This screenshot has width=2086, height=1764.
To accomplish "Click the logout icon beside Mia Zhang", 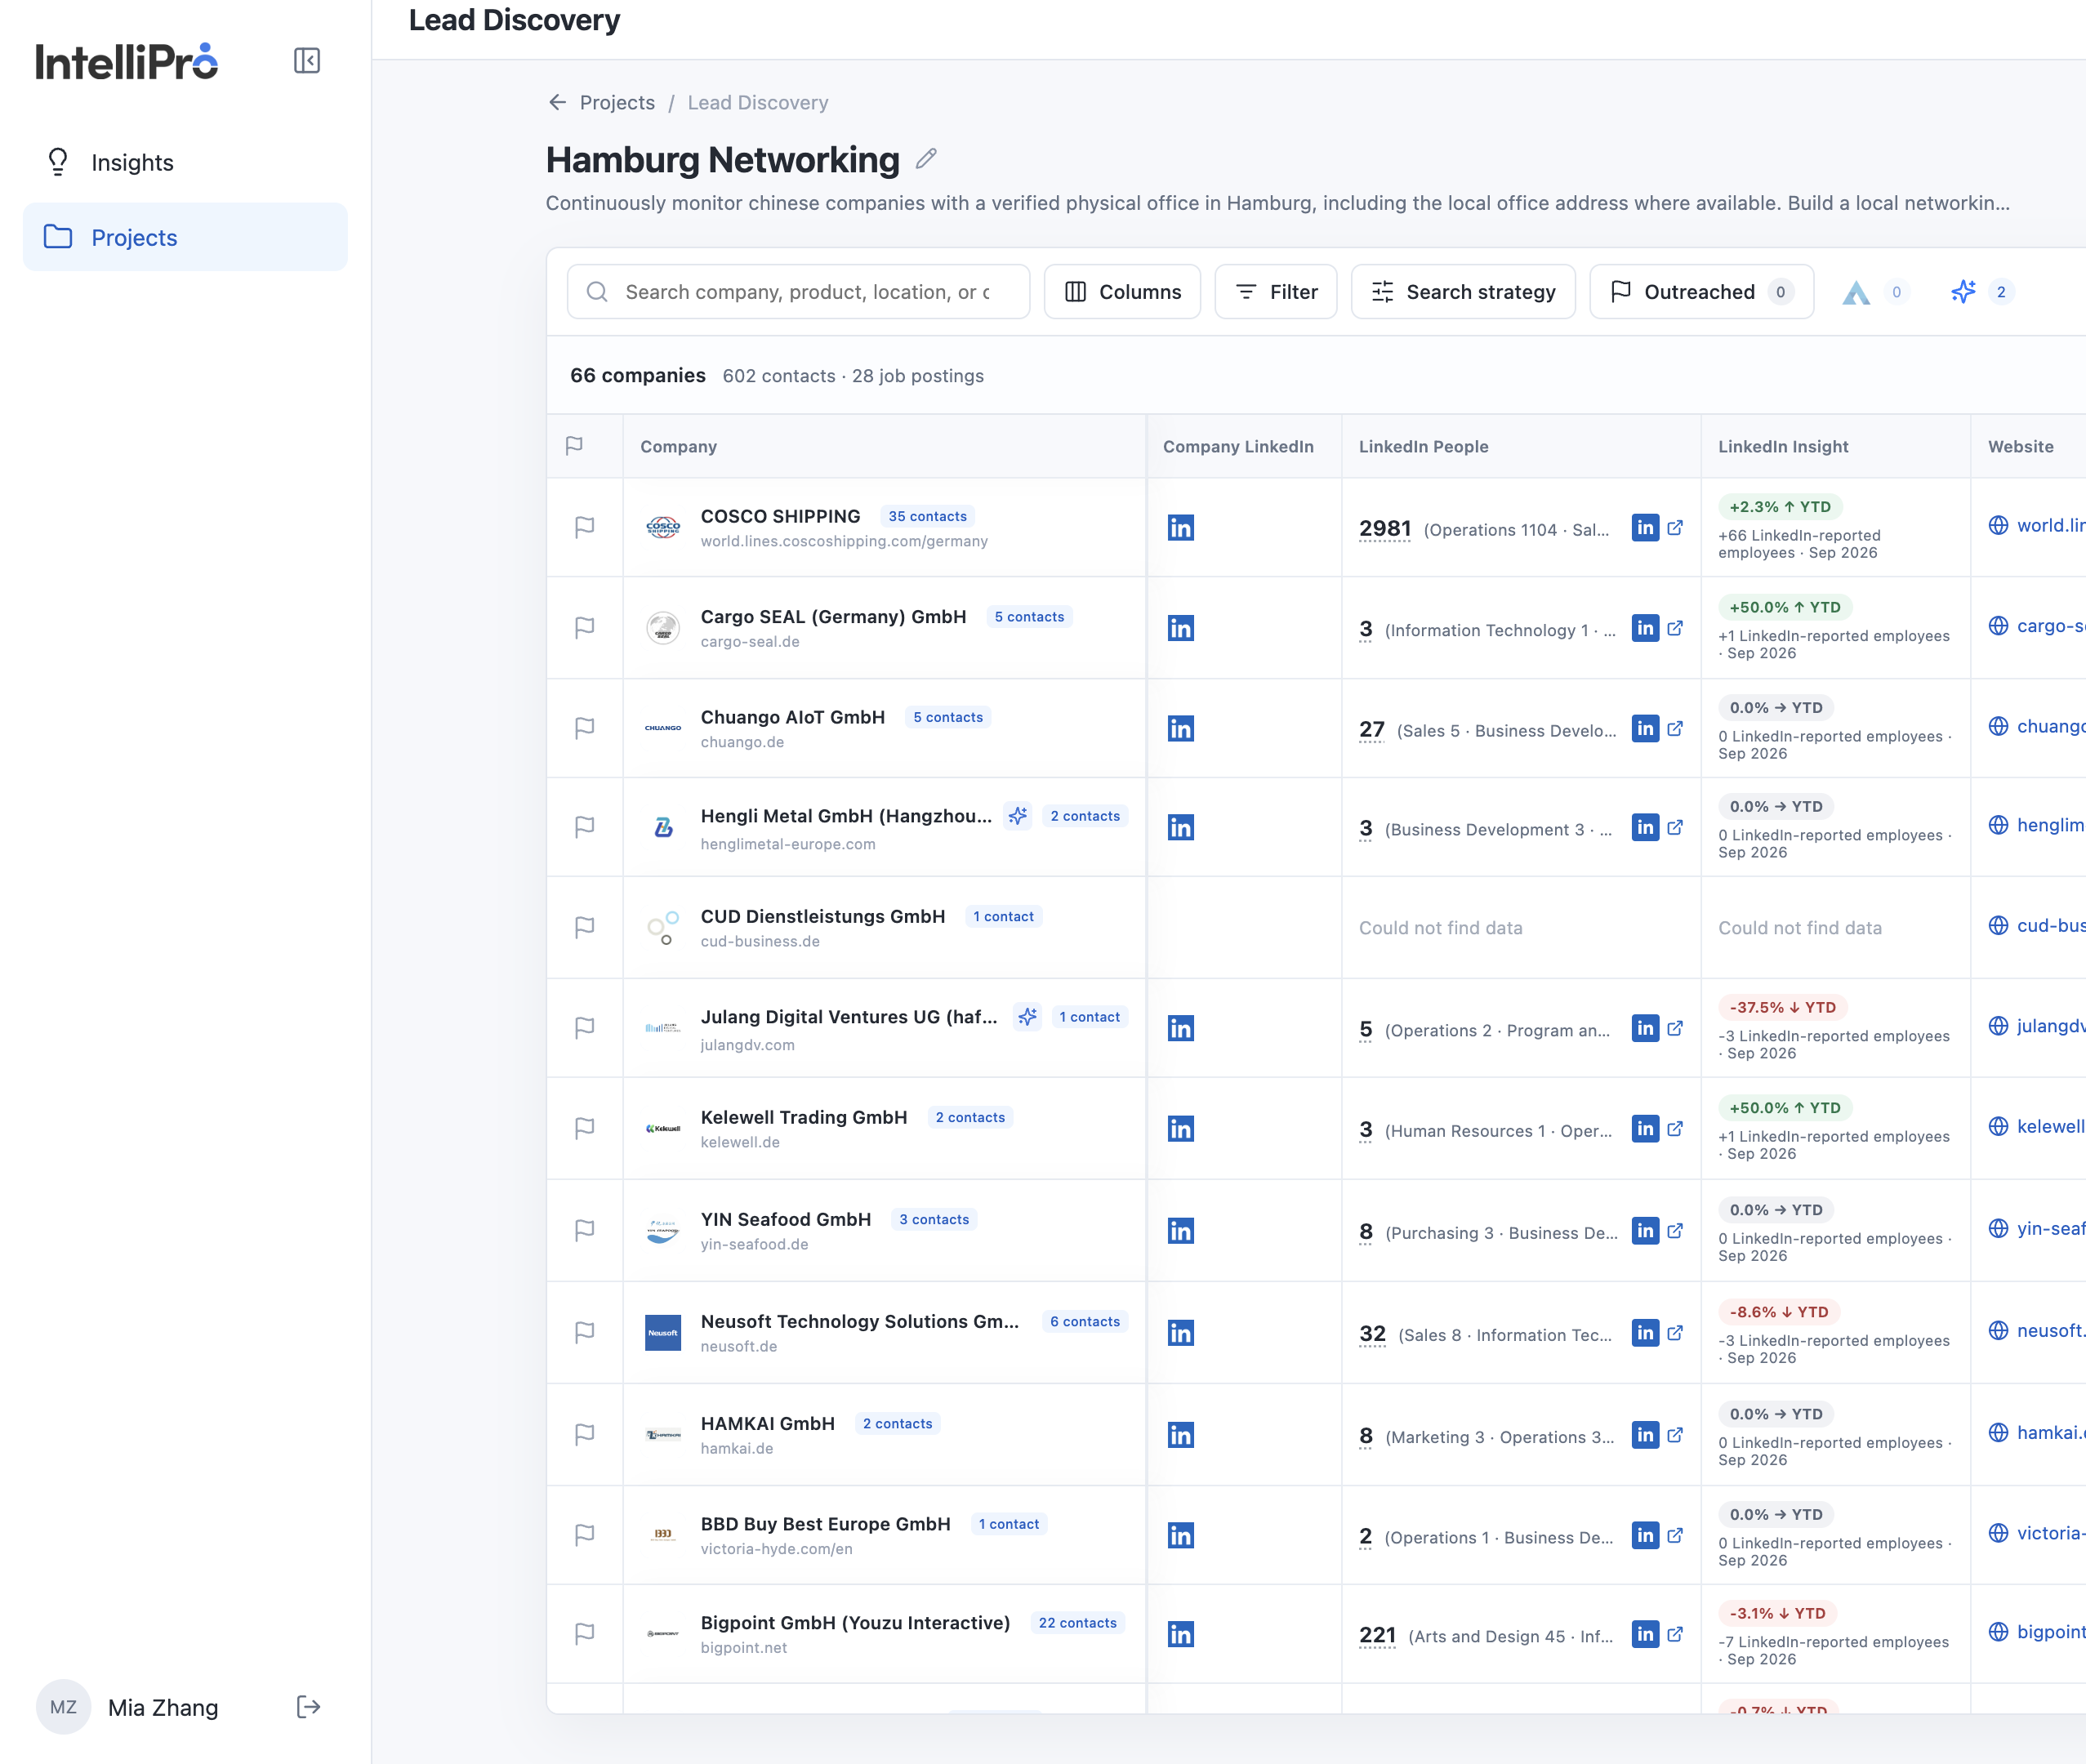I will click(x=309, y=1707).
